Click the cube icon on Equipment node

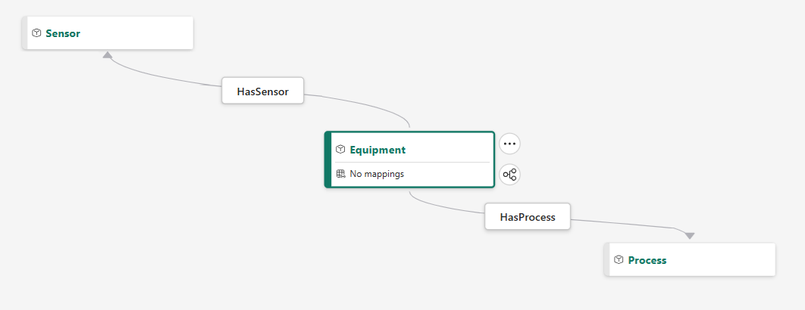(x=340, y=149)
